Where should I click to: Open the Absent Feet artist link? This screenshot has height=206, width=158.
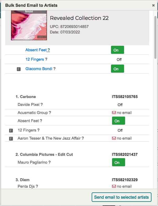point(36,50)
